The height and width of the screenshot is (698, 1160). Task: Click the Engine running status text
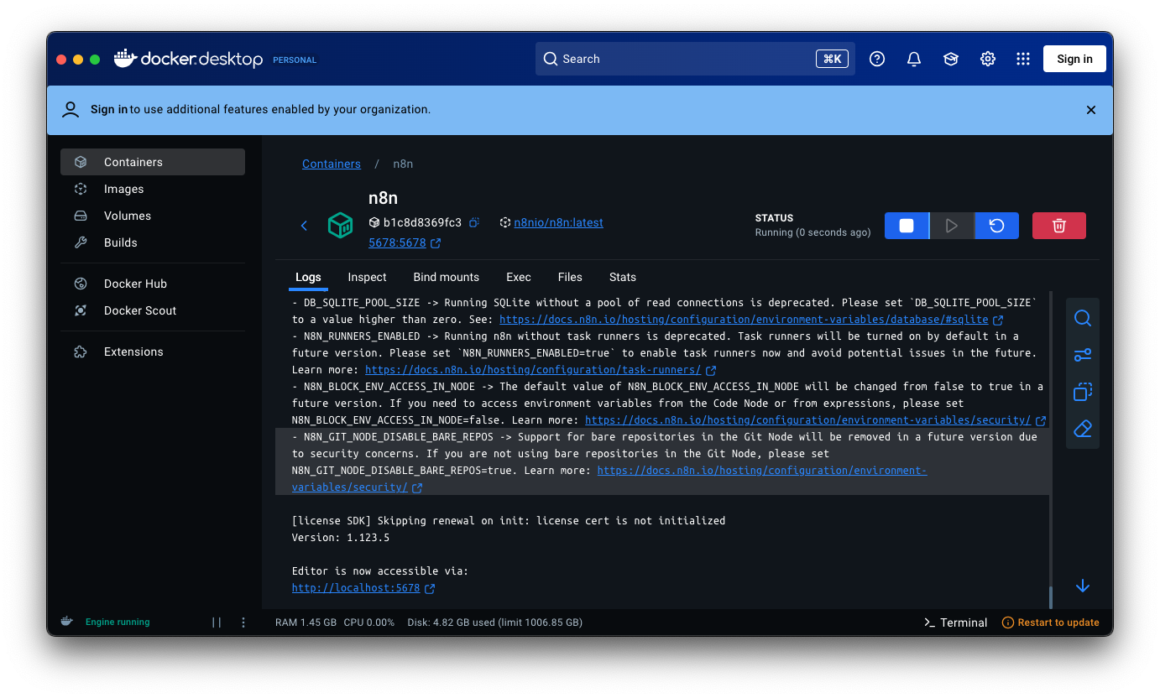118,622
